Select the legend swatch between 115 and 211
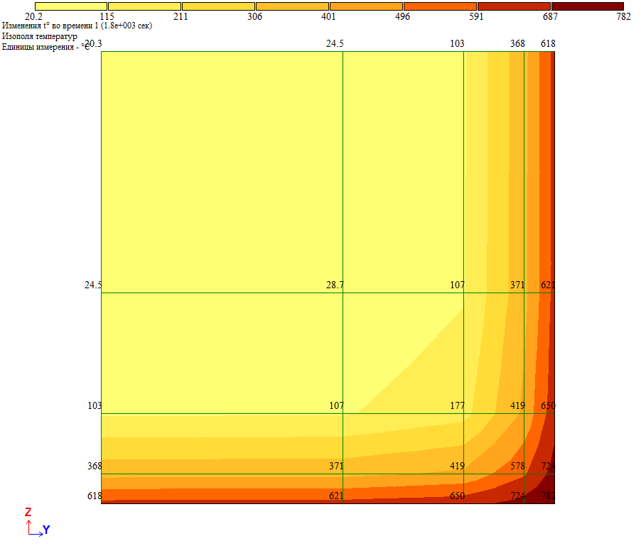The height and width of the screenshot is (546, 641). pos(145,6)
